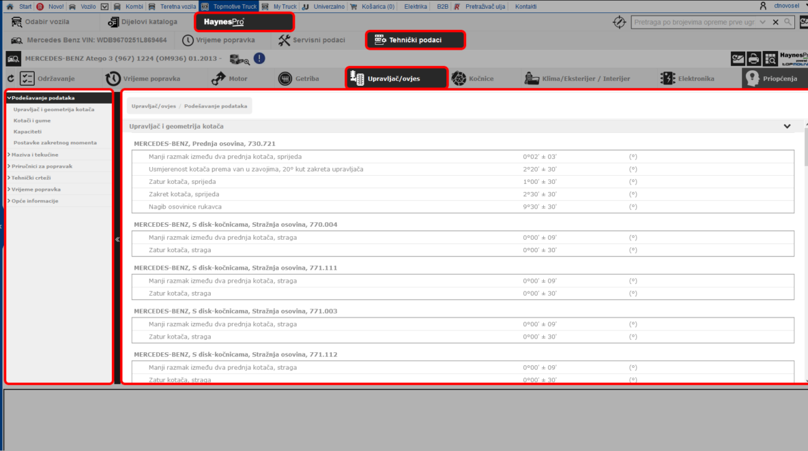The height and width of the screenshot is (451, 808).
Task: Open the search field dropdown chevron
Action: (x=763, y=22)
